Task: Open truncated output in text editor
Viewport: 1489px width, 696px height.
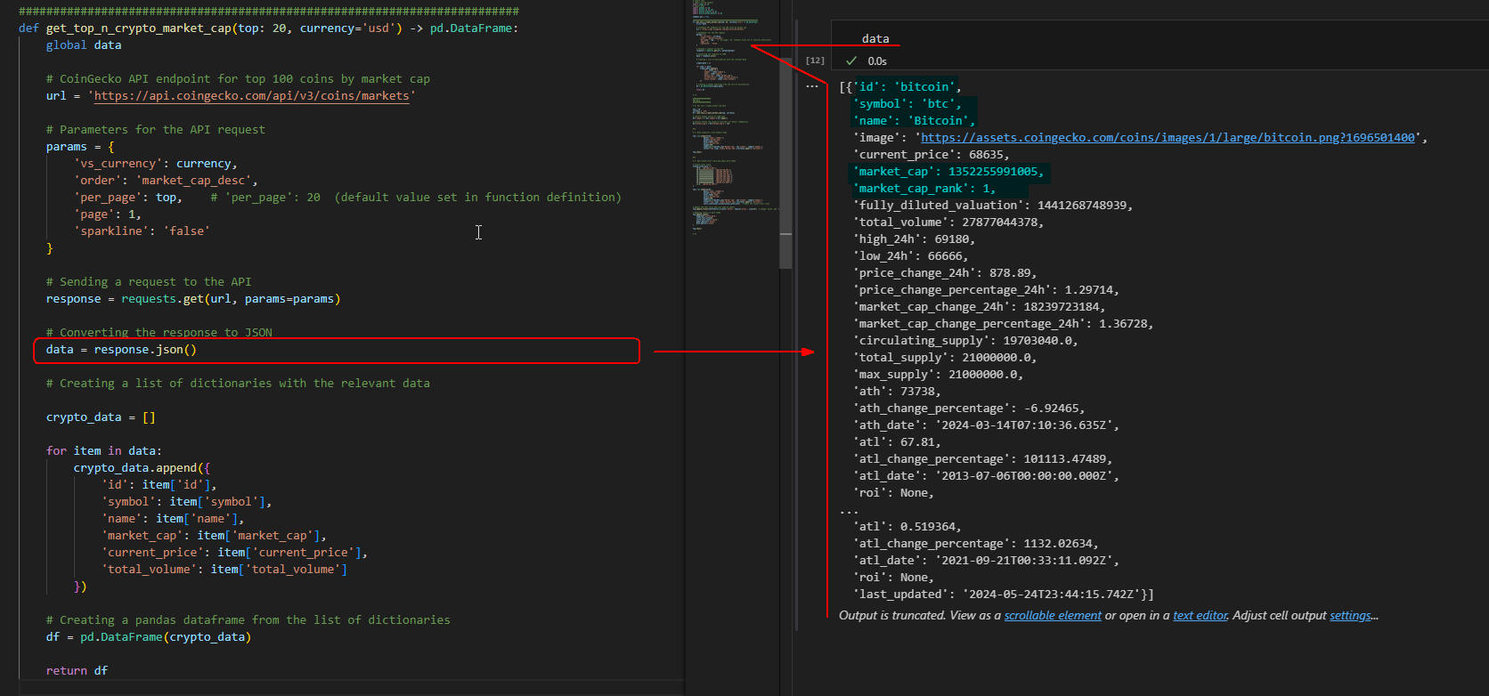Action: point(1200,616)
